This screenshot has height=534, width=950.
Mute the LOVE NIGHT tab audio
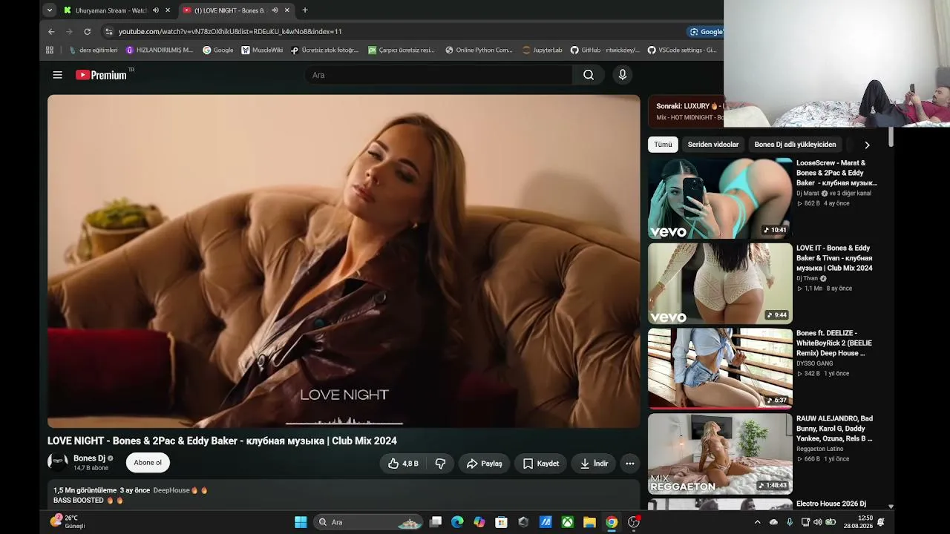point(275,10)
